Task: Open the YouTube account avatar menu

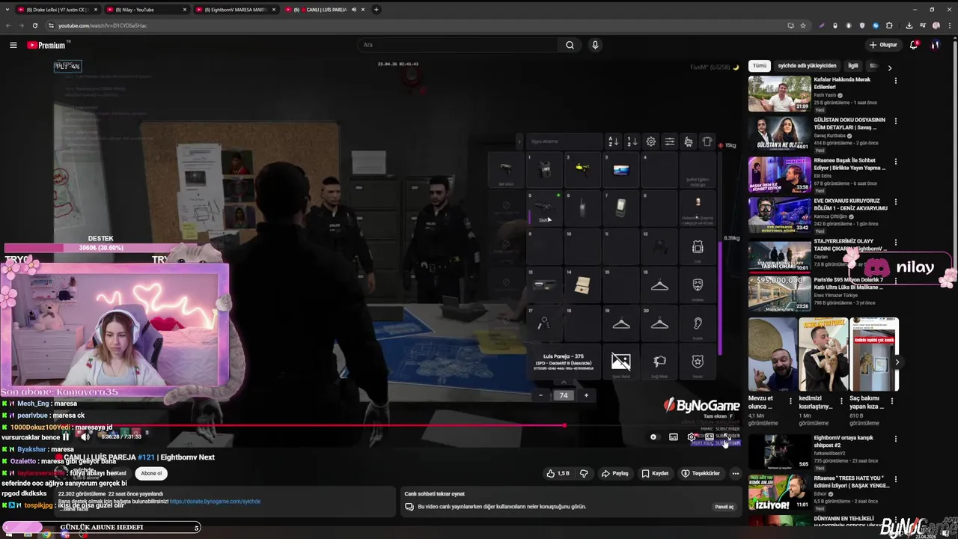Action: pyautogui.click(x=935, y=45)
